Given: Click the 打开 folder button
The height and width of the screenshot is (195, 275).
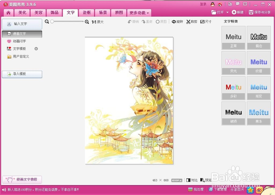Looking at the screenshot, I should [218, 12].
